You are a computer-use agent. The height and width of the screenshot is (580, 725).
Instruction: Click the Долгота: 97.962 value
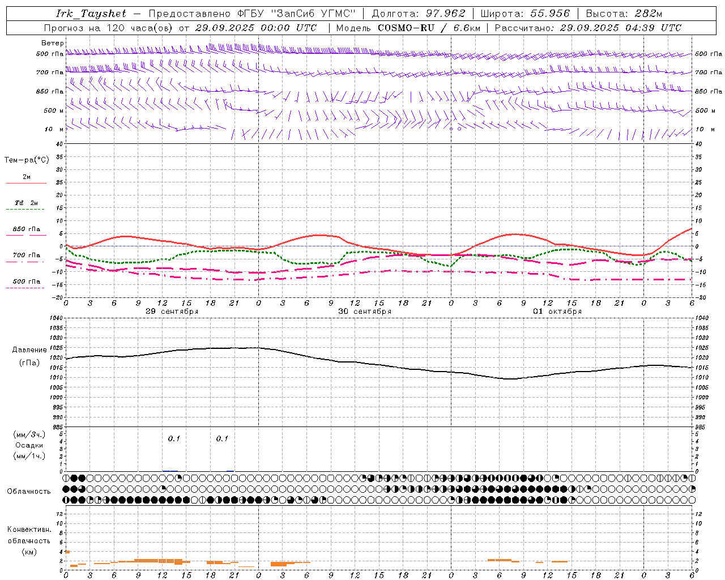point(418,14)
